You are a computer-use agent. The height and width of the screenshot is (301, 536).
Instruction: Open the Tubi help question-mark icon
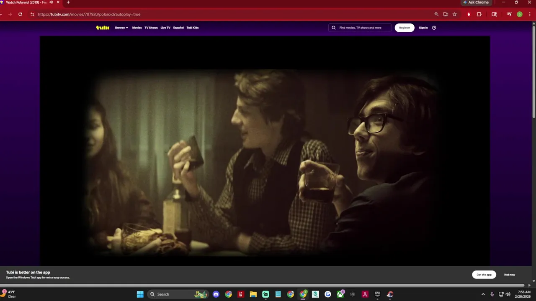pyautogui.click(x=434, y=28)
